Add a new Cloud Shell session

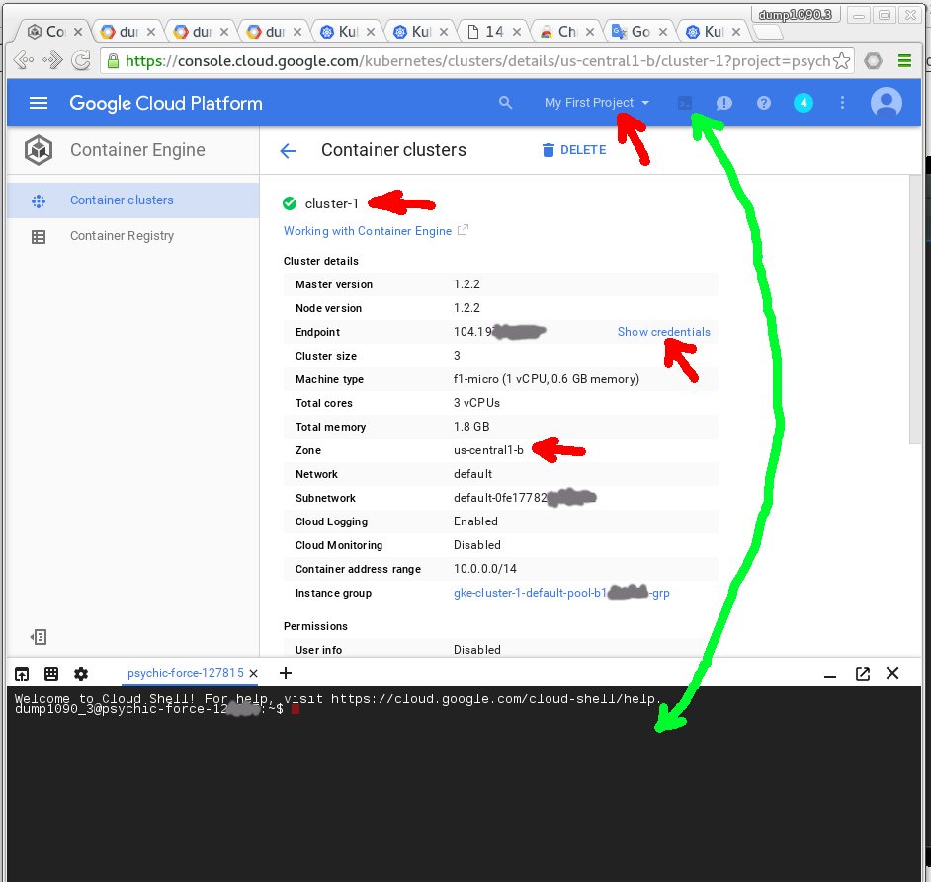tap(286, 673)
